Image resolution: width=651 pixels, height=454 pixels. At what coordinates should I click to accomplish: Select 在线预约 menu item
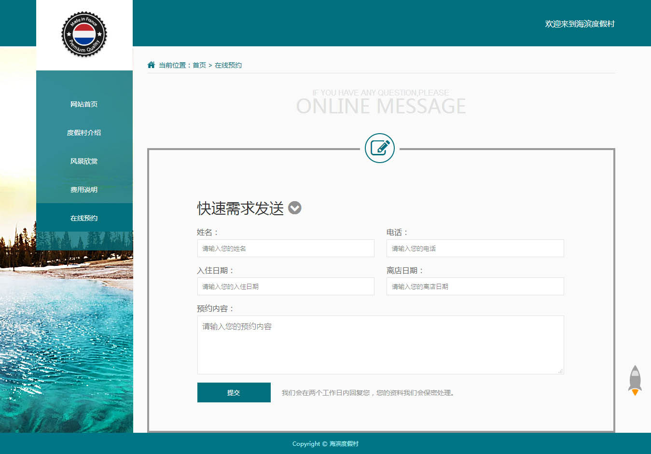point(84,218)
